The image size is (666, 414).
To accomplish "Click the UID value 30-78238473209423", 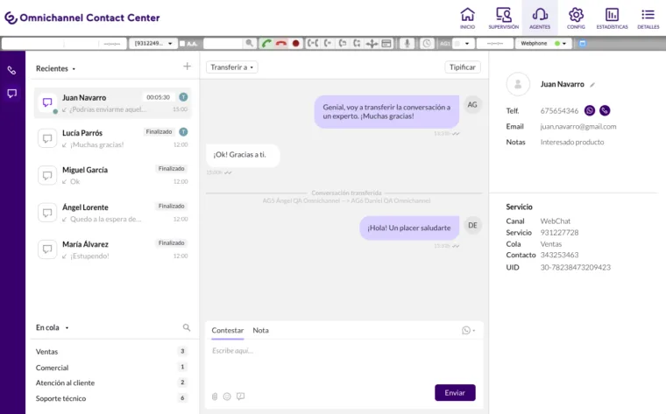I will 576,267.
